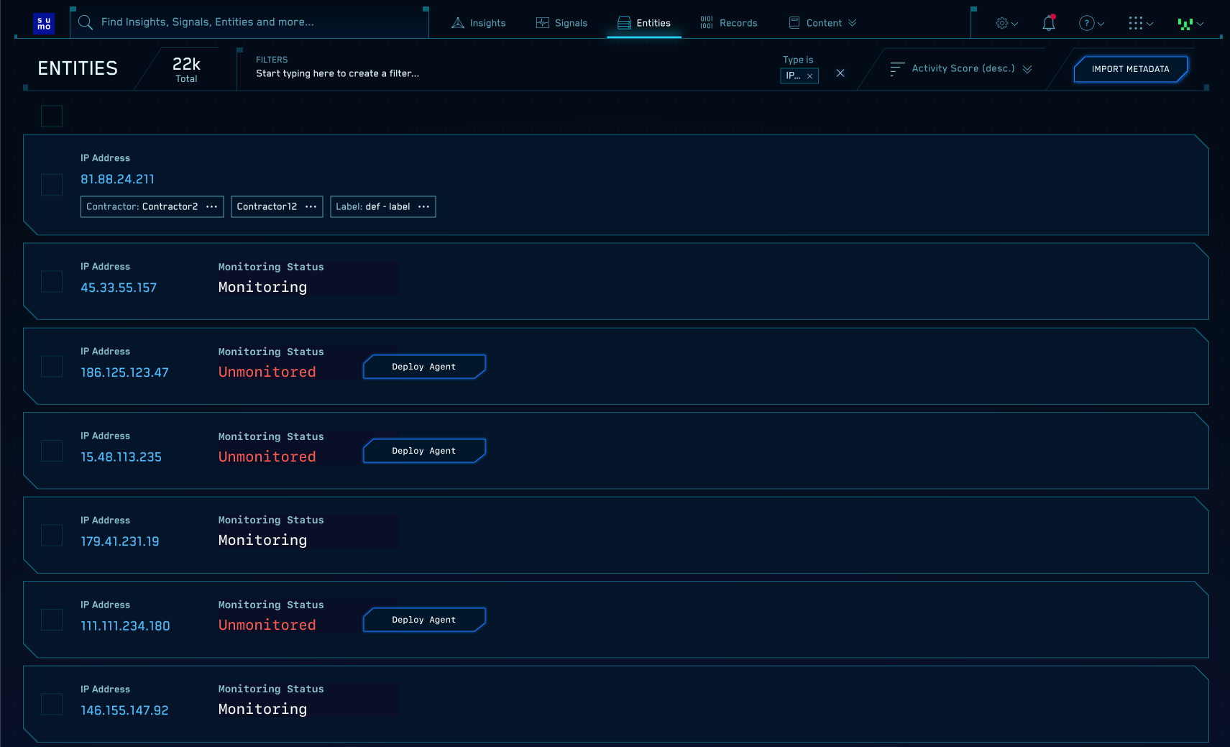Click the Import Metadata button
Screen dimensions: 1230x747
click(1130, 69)
